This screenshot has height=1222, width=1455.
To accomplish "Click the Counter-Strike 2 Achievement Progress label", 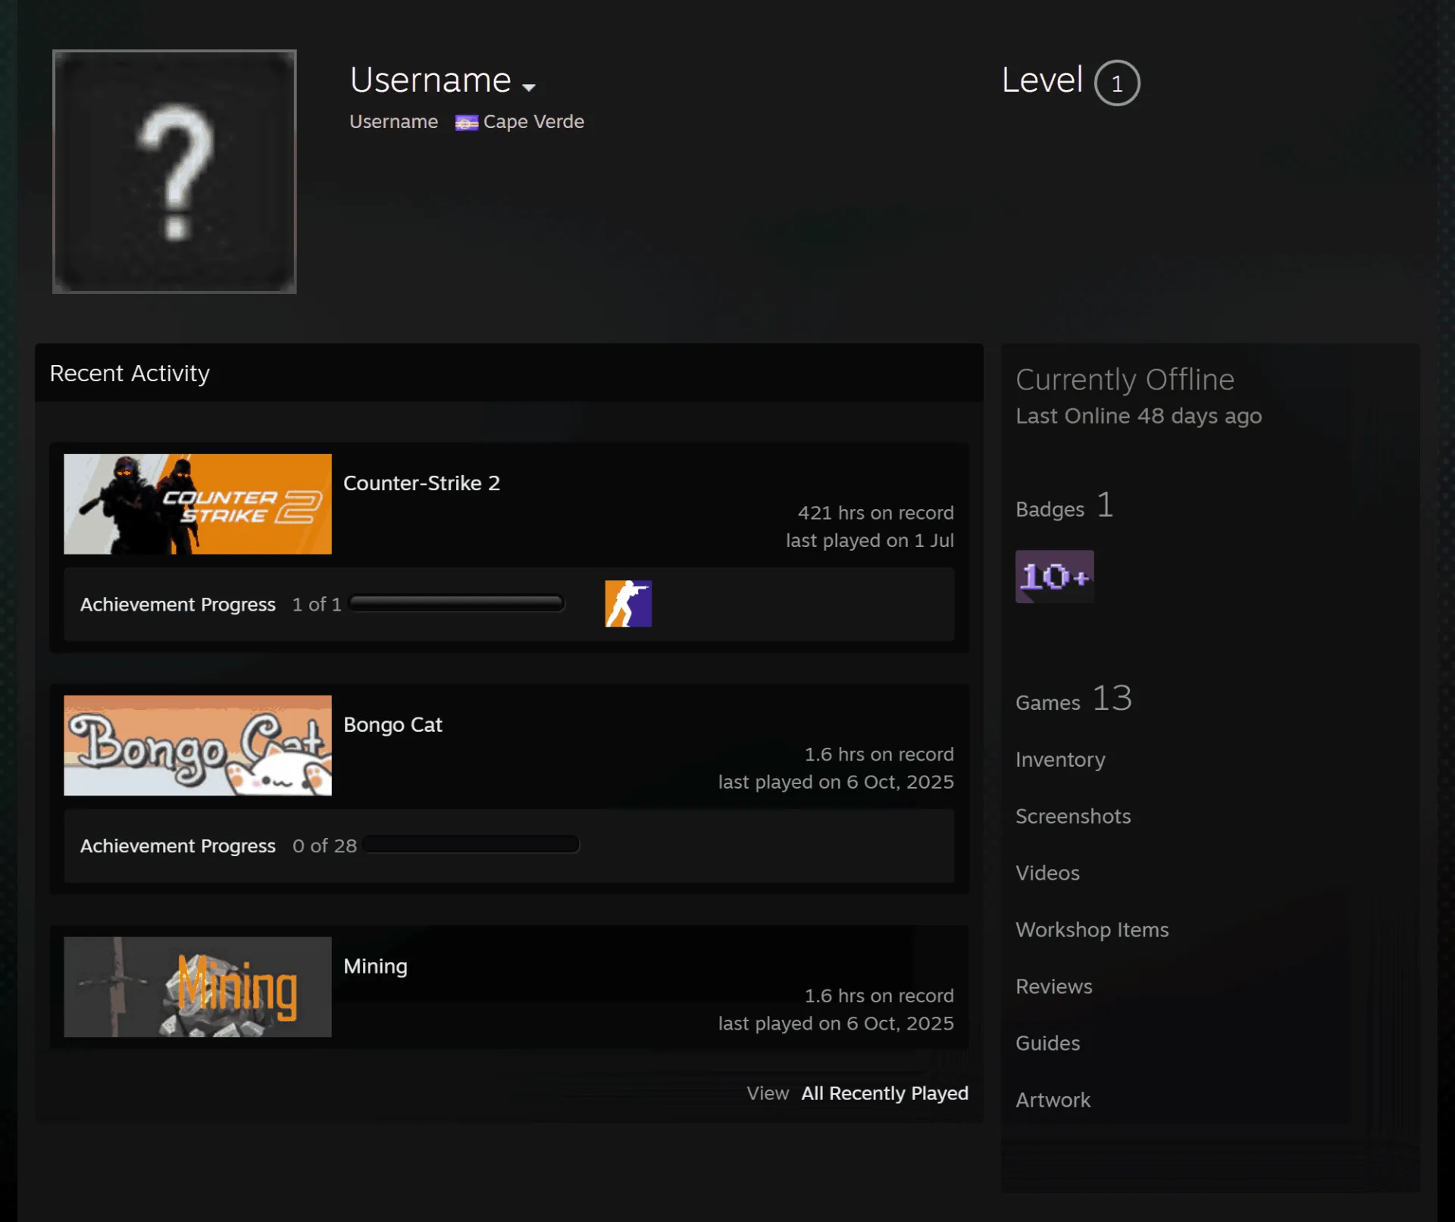I will click(178, 605).
